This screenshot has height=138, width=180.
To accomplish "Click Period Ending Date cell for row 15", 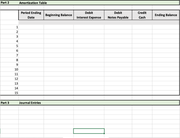I will (x=31, y=93).
